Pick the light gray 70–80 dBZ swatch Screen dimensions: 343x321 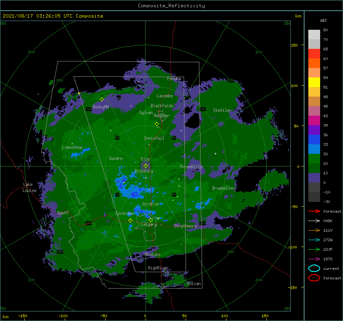314,35
